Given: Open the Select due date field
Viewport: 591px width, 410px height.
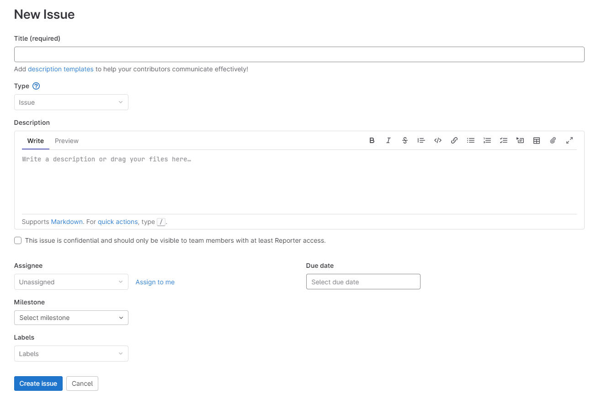Looking at the screenshot, I should (363, 282).
